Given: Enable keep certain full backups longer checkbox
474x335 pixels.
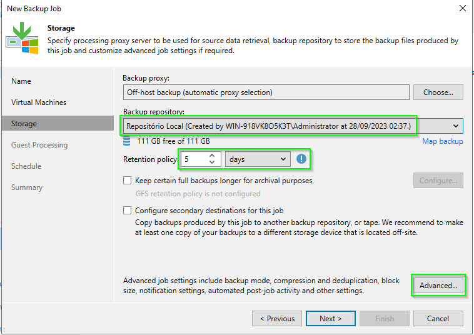Looking at the screenshot, I should pyautogui.click(x=128, y=181).
